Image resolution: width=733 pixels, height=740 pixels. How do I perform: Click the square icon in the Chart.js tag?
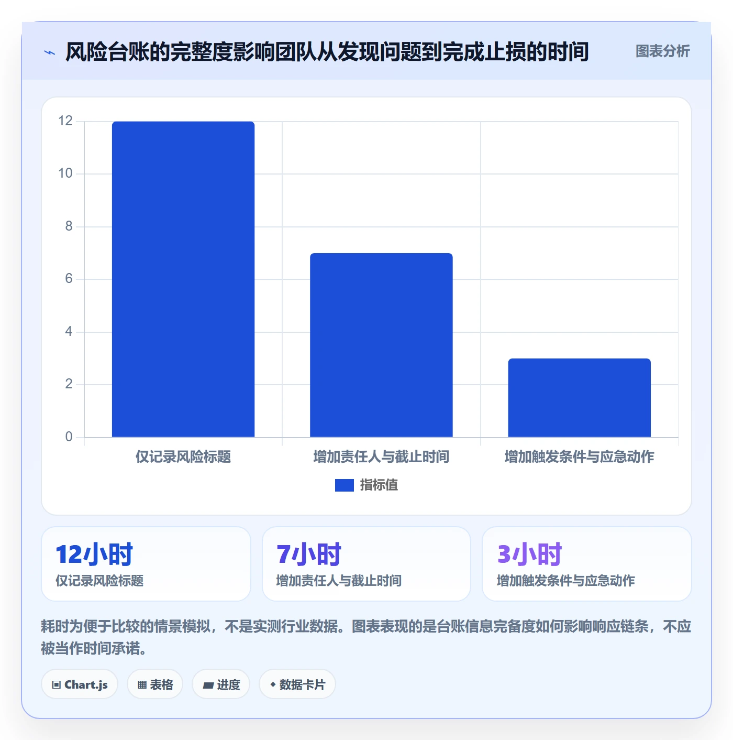(57, 685)
